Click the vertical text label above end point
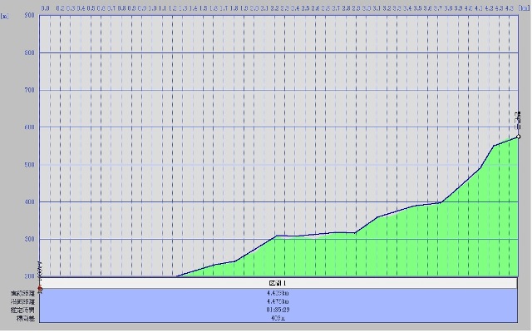Viewport: 532px width, 333px height. point(519,118)
